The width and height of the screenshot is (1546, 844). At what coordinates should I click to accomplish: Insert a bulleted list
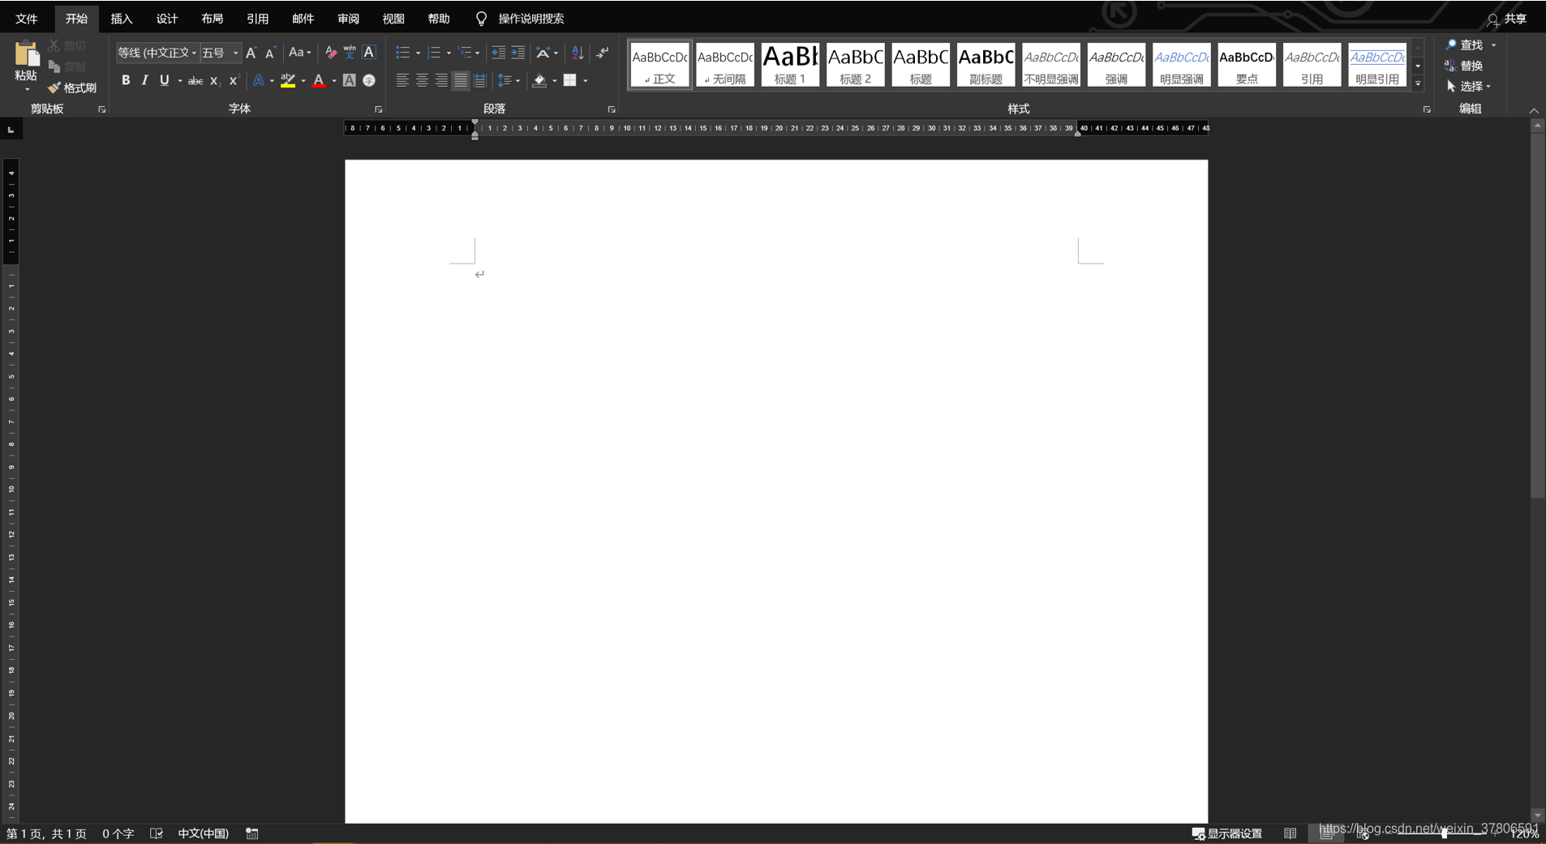click(402, 53)
